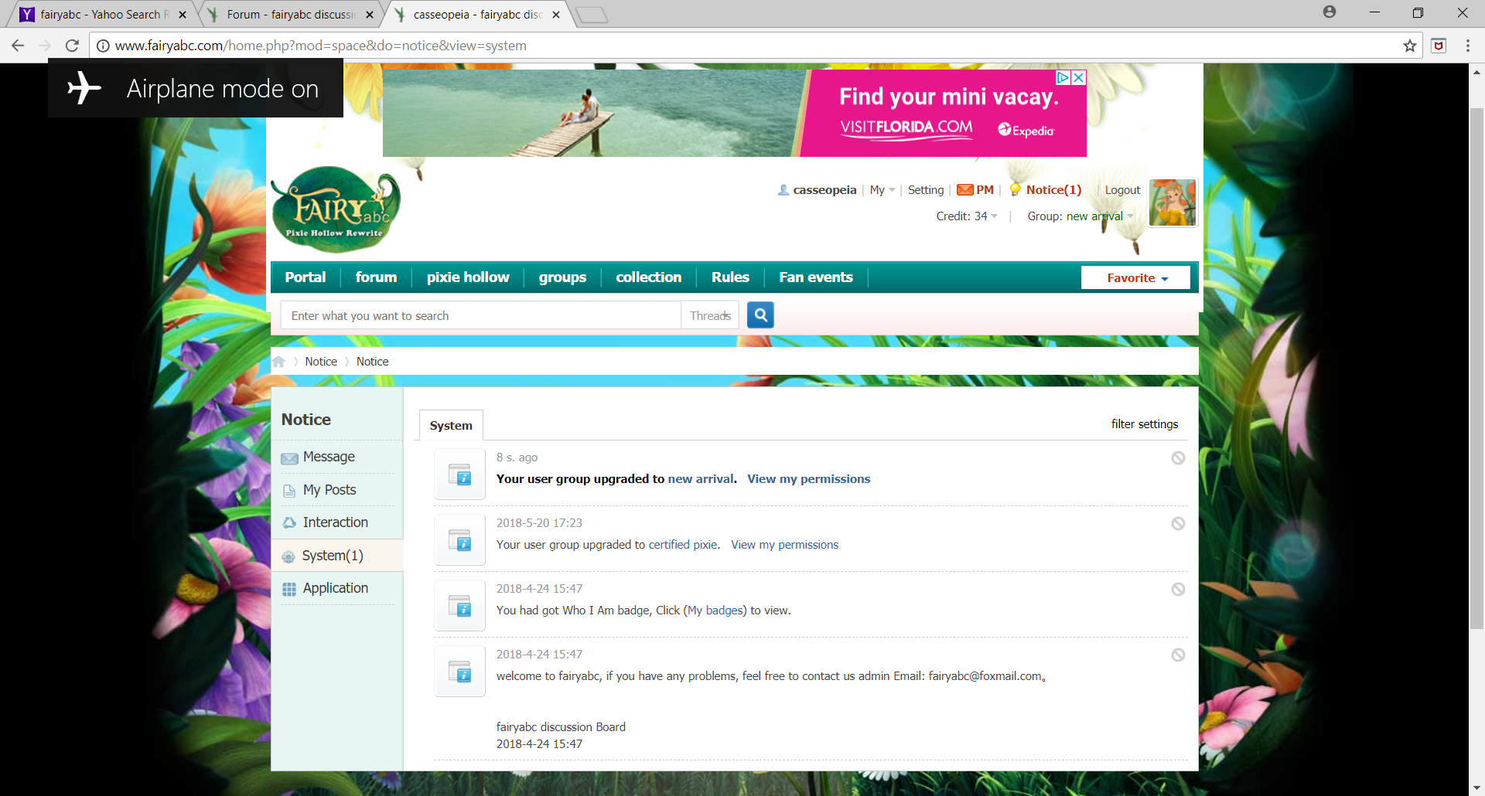Image resolution: width=1485 pixels, height=796 pixels.
Task: Click the magnifier search button
Action: (760, 315)
